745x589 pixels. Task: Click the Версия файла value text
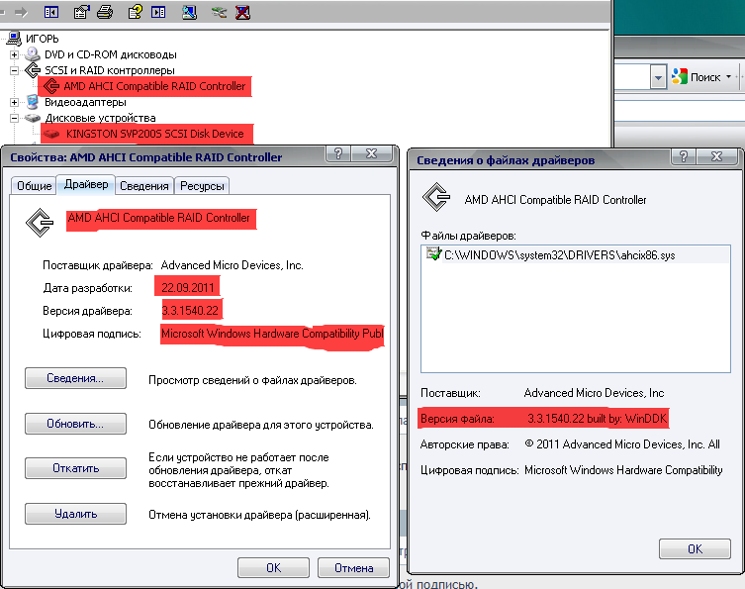[x=598, y=419]
